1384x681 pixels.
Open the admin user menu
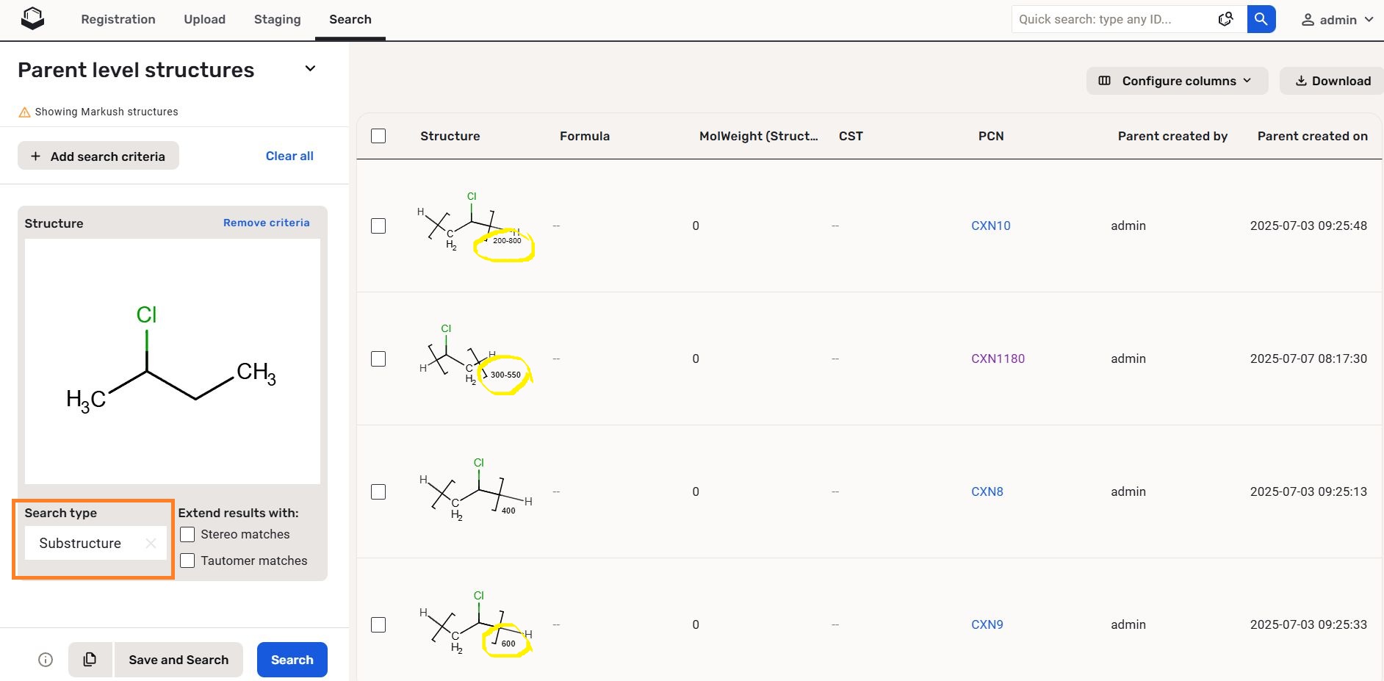[1337, 20]
